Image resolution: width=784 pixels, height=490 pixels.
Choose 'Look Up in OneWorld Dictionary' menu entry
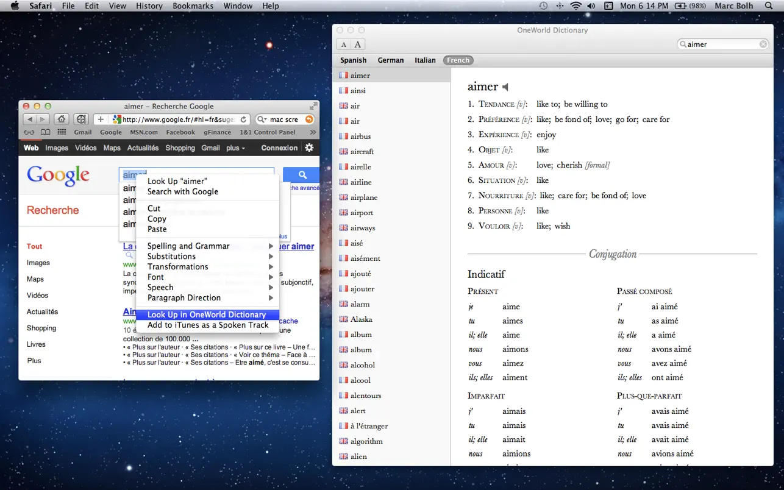[207, 314]
